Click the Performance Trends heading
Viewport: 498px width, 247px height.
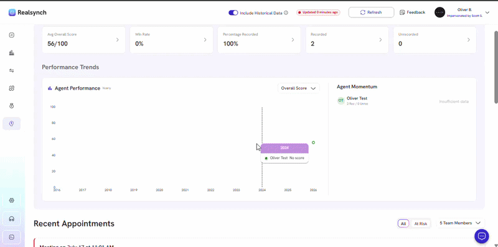[70, 67]
